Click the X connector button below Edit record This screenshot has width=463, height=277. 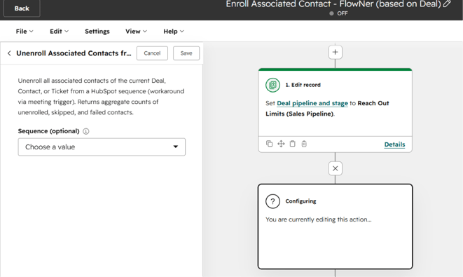(x=335, y=168)
